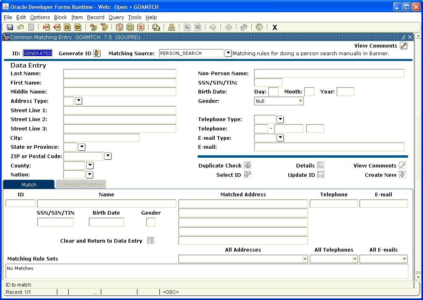Jump to Next Block with toolbar icon
Image resolution: width=423 pixels, height=300 pixels.
104,27
